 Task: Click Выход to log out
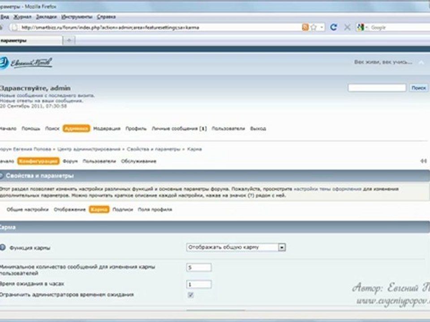pos(258,128)
